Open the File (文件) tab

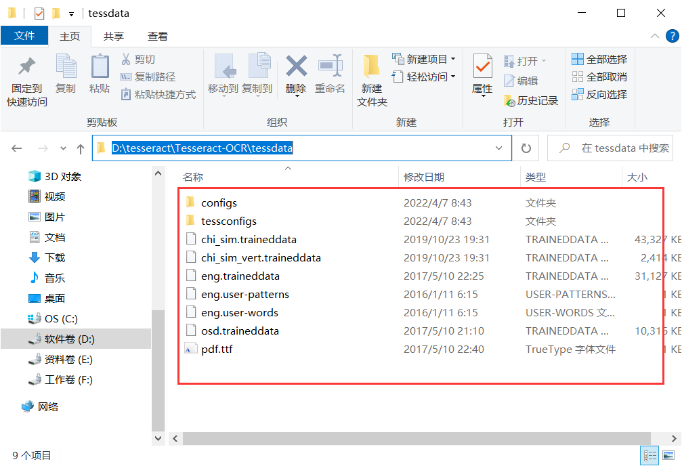(24, 35)
